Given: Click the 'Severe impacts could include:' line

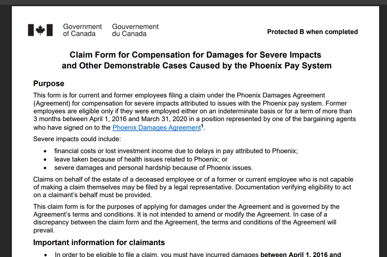Looking at the screenshot, I should point(77,139).
